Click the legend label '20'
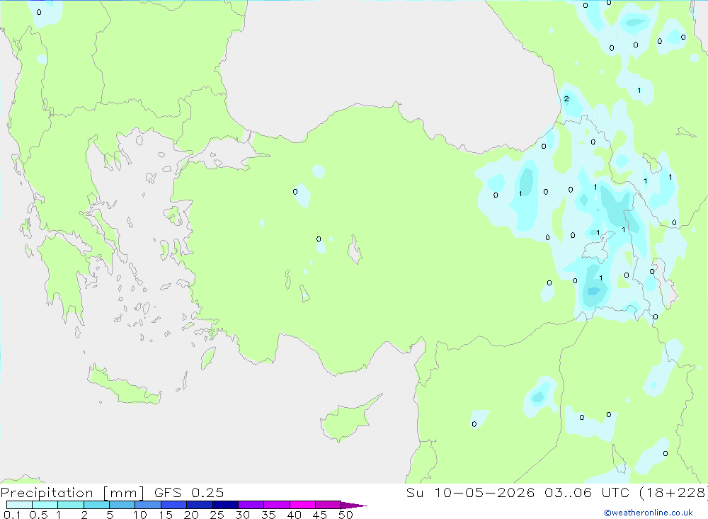Viewport: 708px width, 519px height. (191, 515)
